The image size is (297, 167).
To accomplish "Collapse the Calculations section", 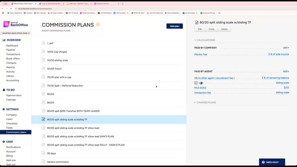I will (205, 40).
